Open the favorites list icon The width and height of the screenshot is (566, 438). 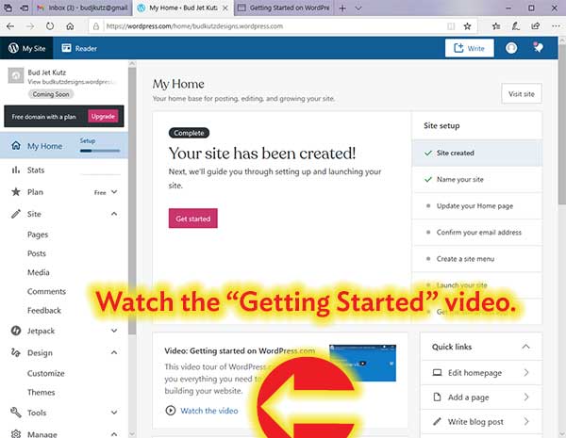496,26
